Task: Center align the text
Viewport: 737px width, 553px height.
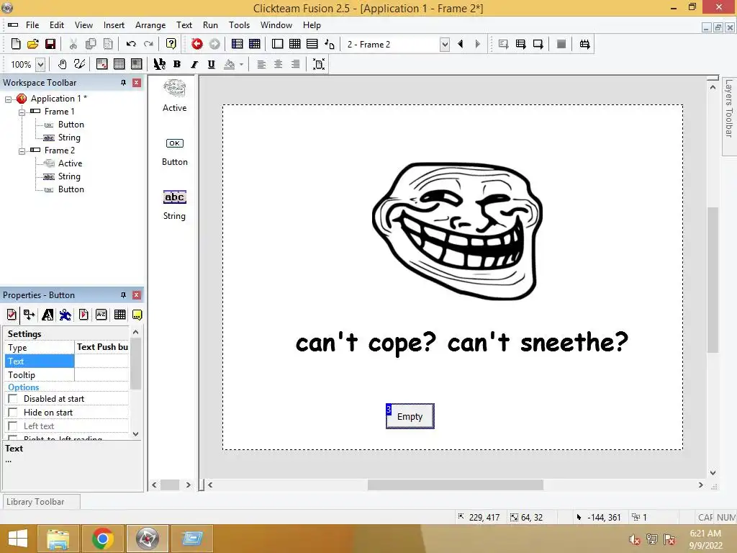Action: click(x=279, y=64)
